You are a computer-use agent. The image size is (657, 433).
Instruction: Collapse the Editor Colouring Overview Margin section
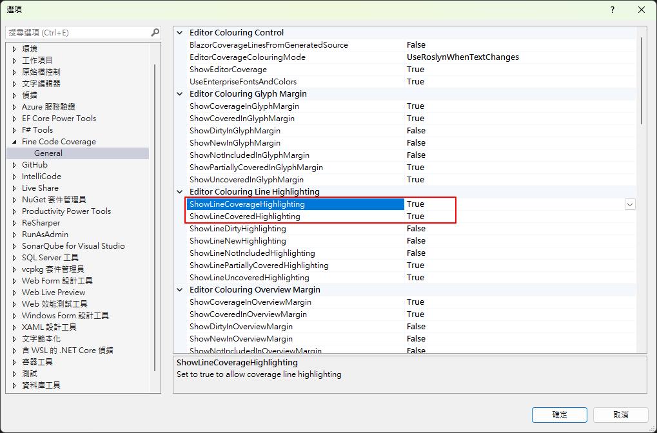tap(181, 290)
